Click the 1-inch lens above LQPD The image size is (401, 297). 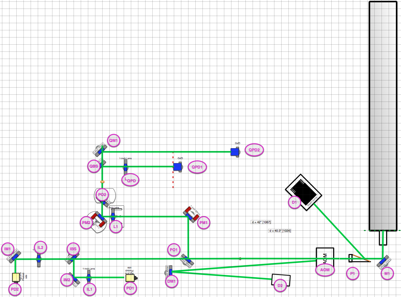(125, 167)
